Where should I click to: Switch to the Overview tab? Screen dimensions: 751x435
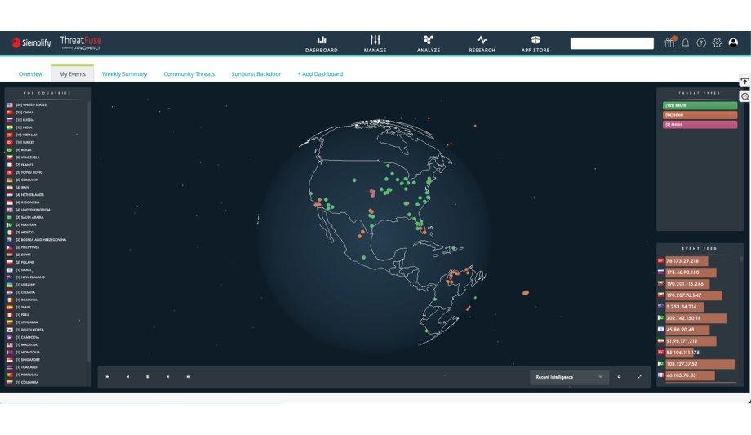click(x=30, y=73)
